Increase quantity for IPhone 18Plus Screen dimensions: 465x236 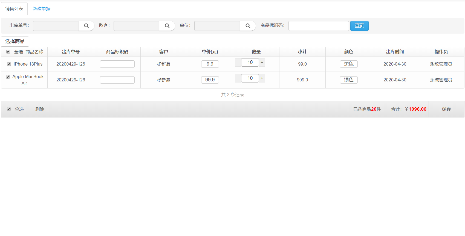[262, 63]
